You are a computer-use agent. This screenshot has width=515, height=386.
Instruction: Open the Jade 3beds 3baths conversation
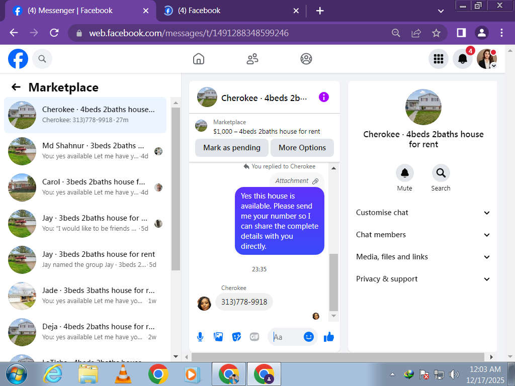coord(85,296)
